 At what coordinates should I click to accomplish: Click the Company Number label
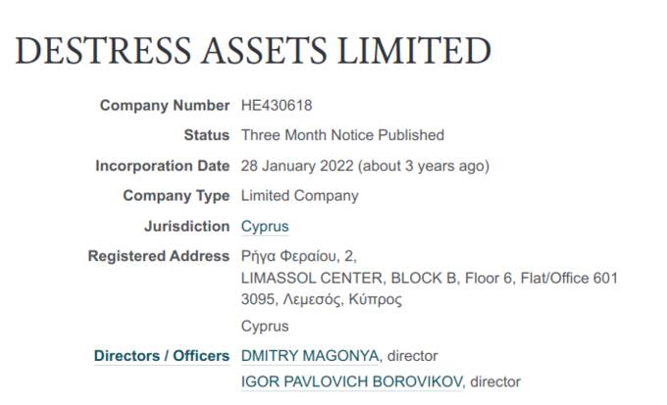coord(164,105)
